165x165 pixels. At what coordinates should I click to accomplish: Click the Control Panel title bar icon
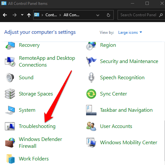tap(4, 3)
